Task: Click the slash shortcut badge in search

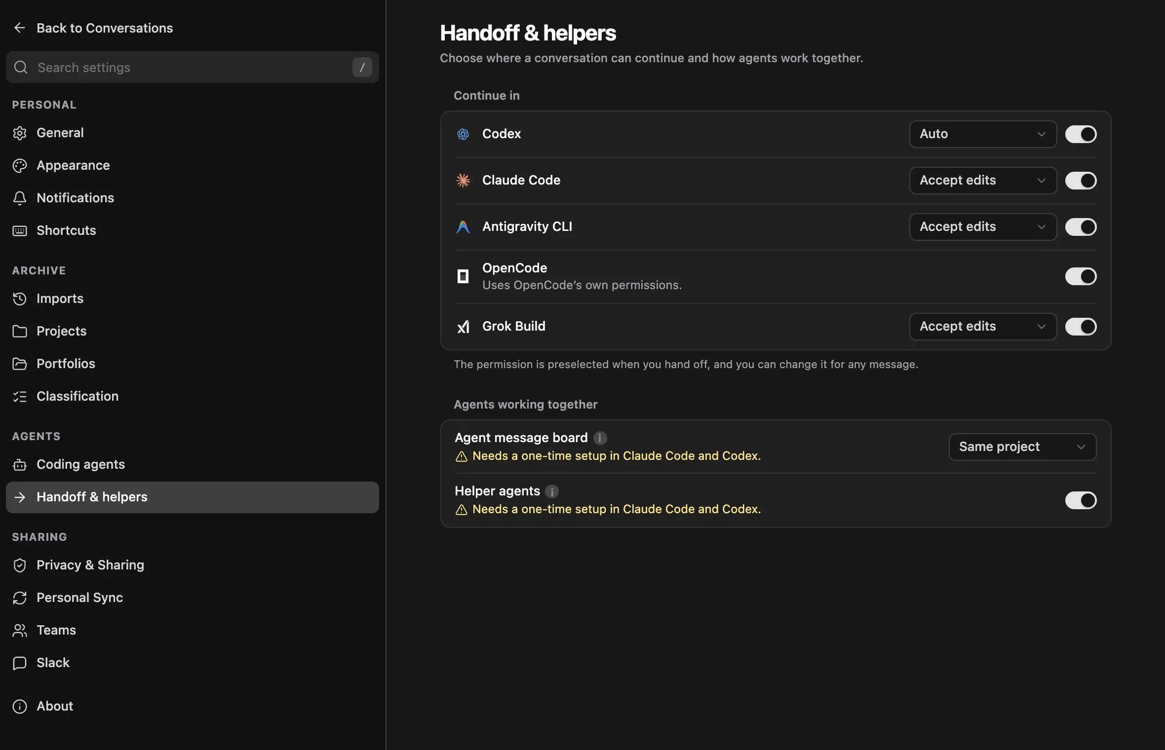Action: (362, 67)
